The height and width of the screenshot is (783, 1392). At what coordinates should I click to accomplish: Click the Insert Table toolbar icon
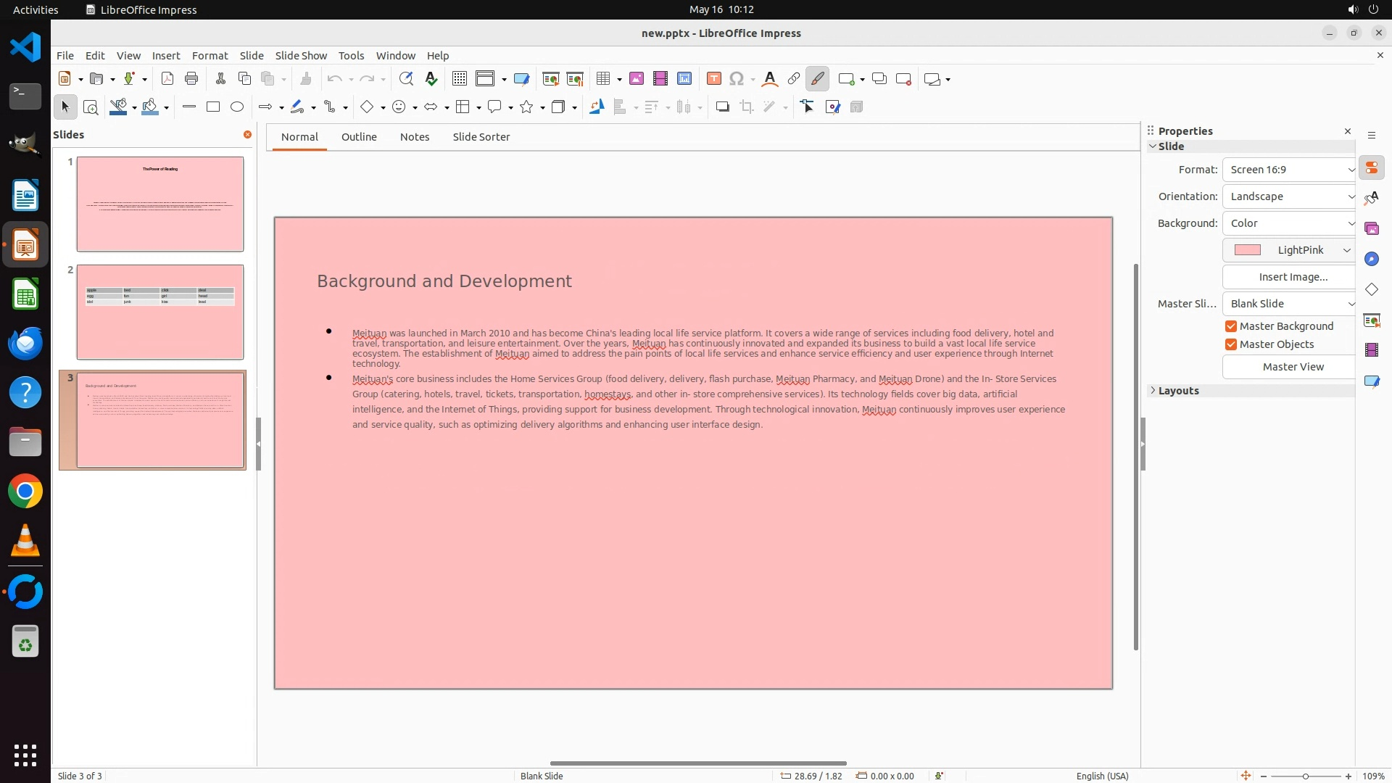point(602,79)
